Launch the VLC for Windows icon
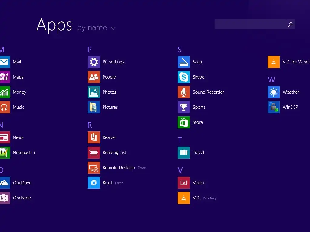 point(274,62)
